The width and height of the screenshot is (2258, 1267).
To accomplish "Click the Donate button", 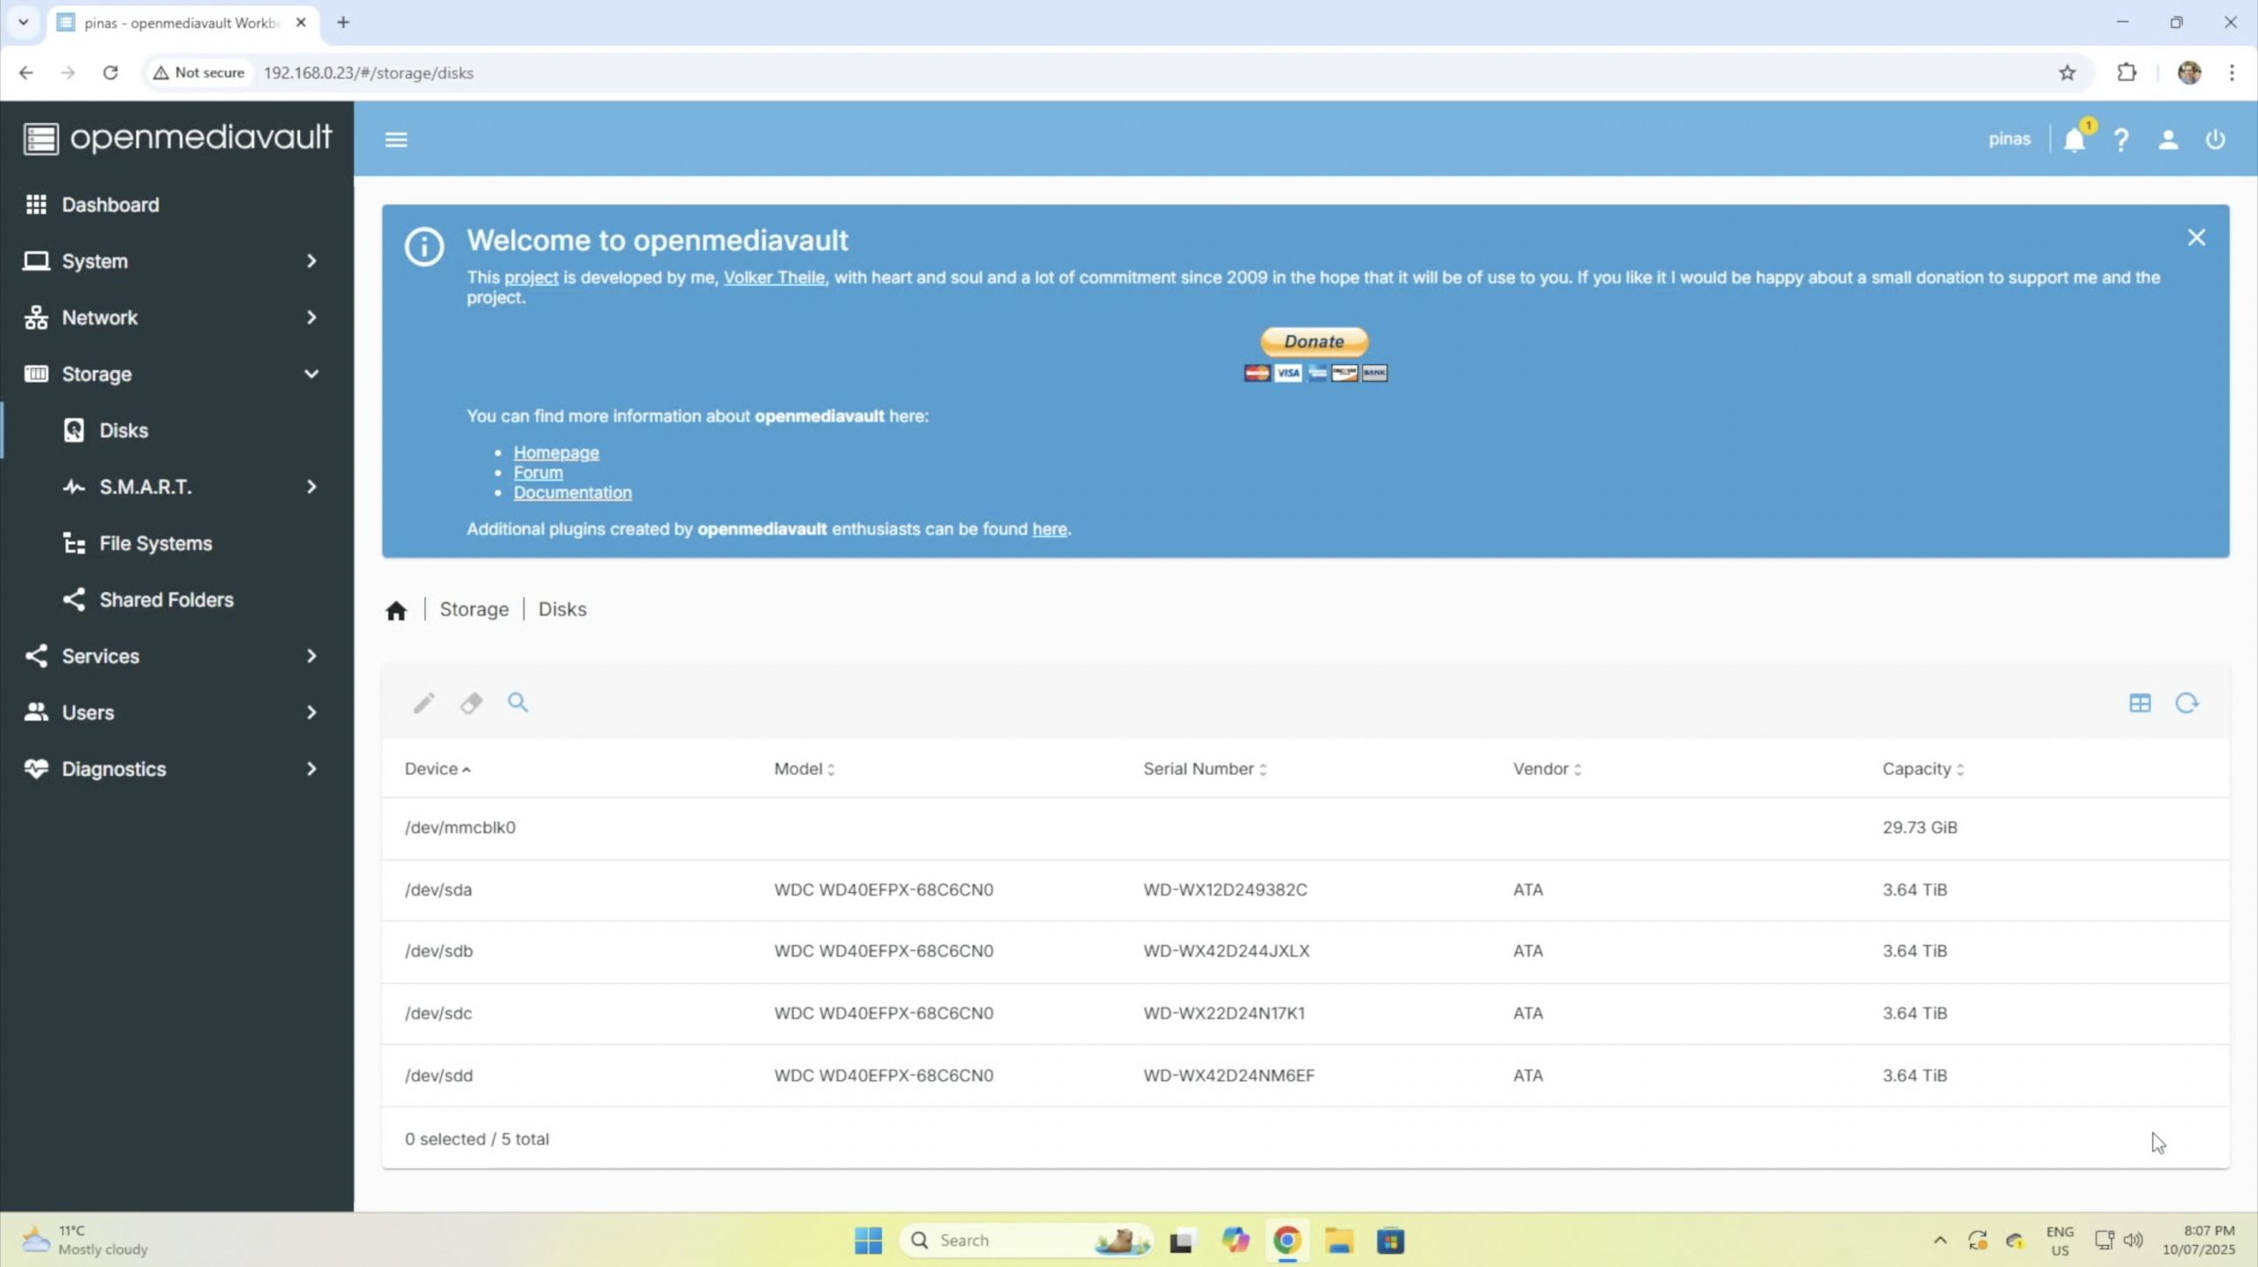I will [x=1313, y=341].
